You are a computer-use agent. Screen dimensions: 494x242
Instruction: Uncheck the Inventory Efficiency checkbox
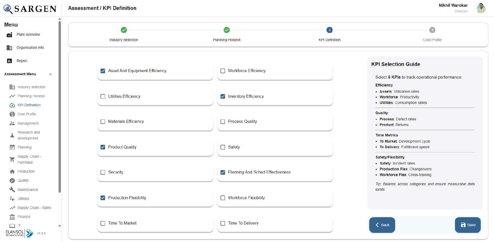223,96
